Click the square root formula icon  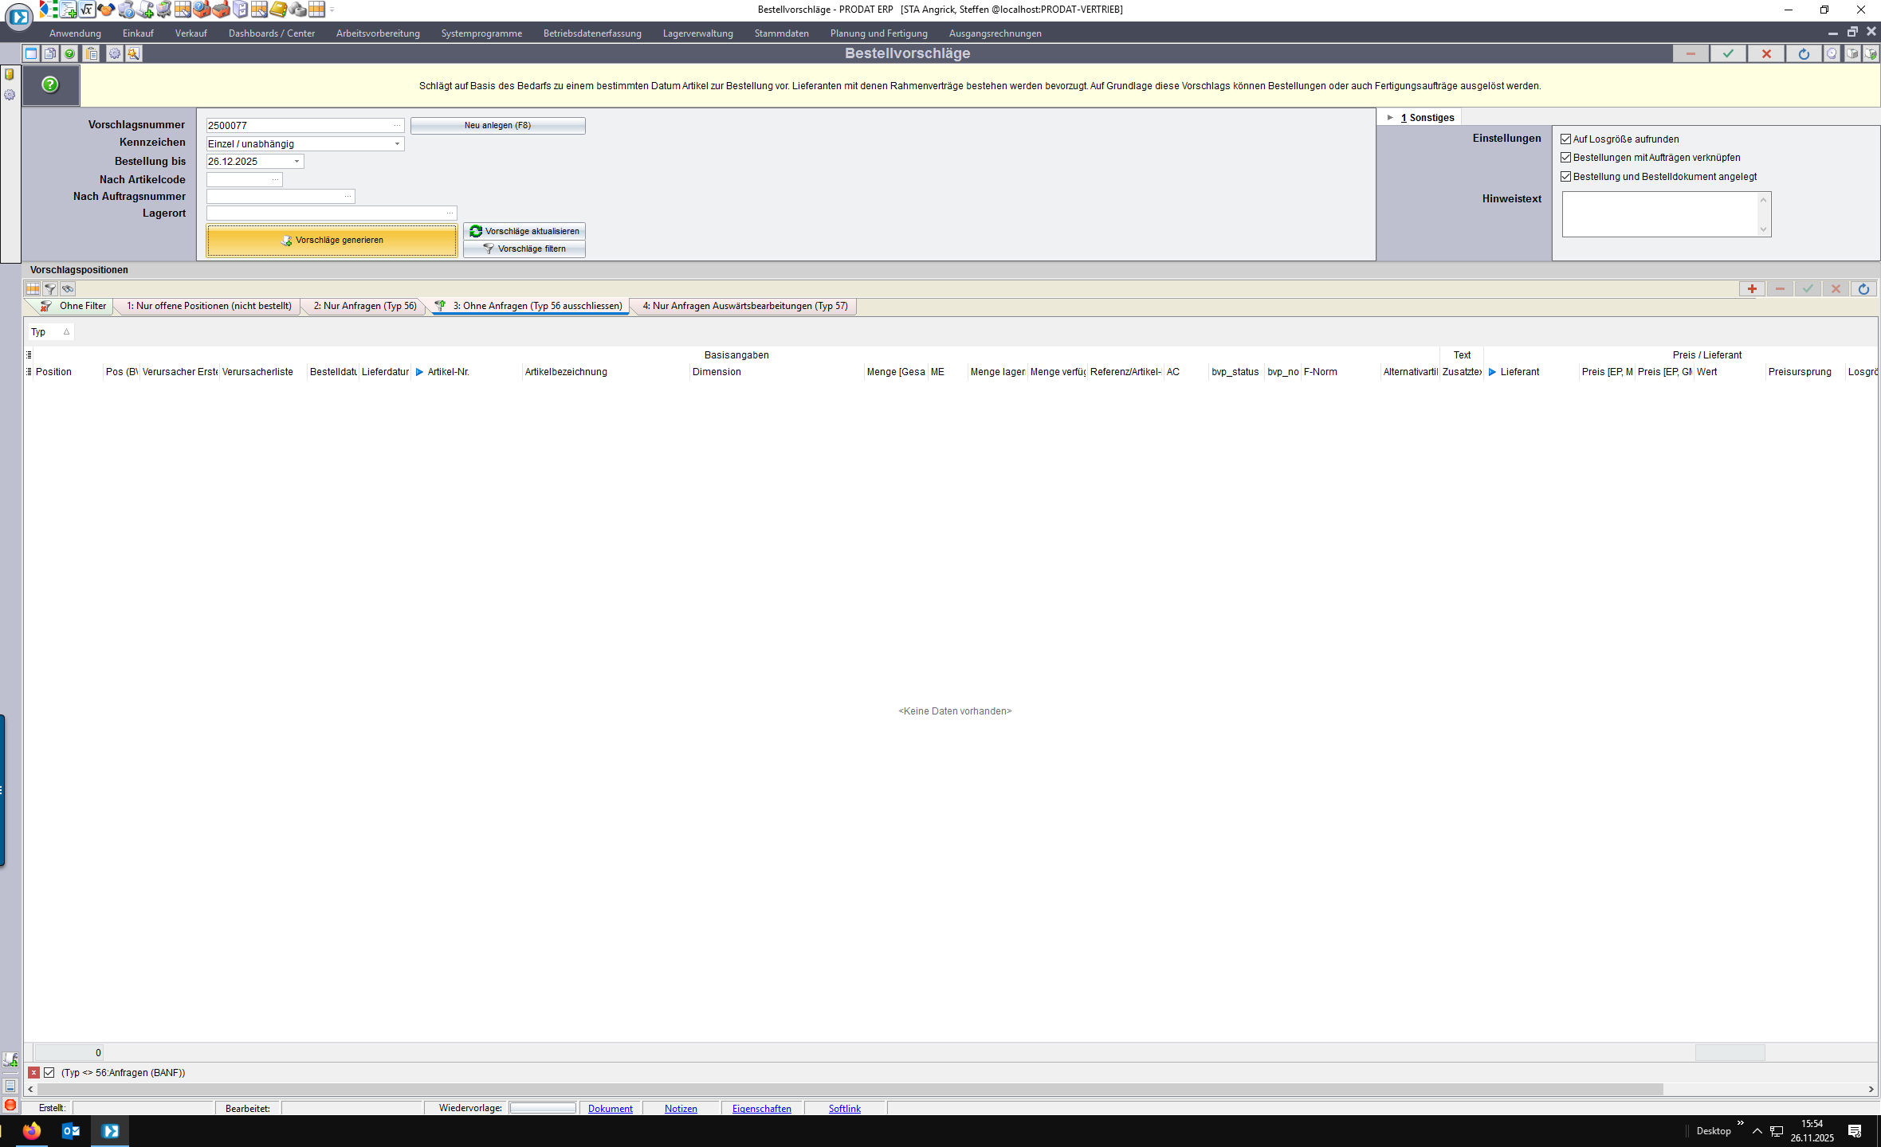tap(87, 10)
